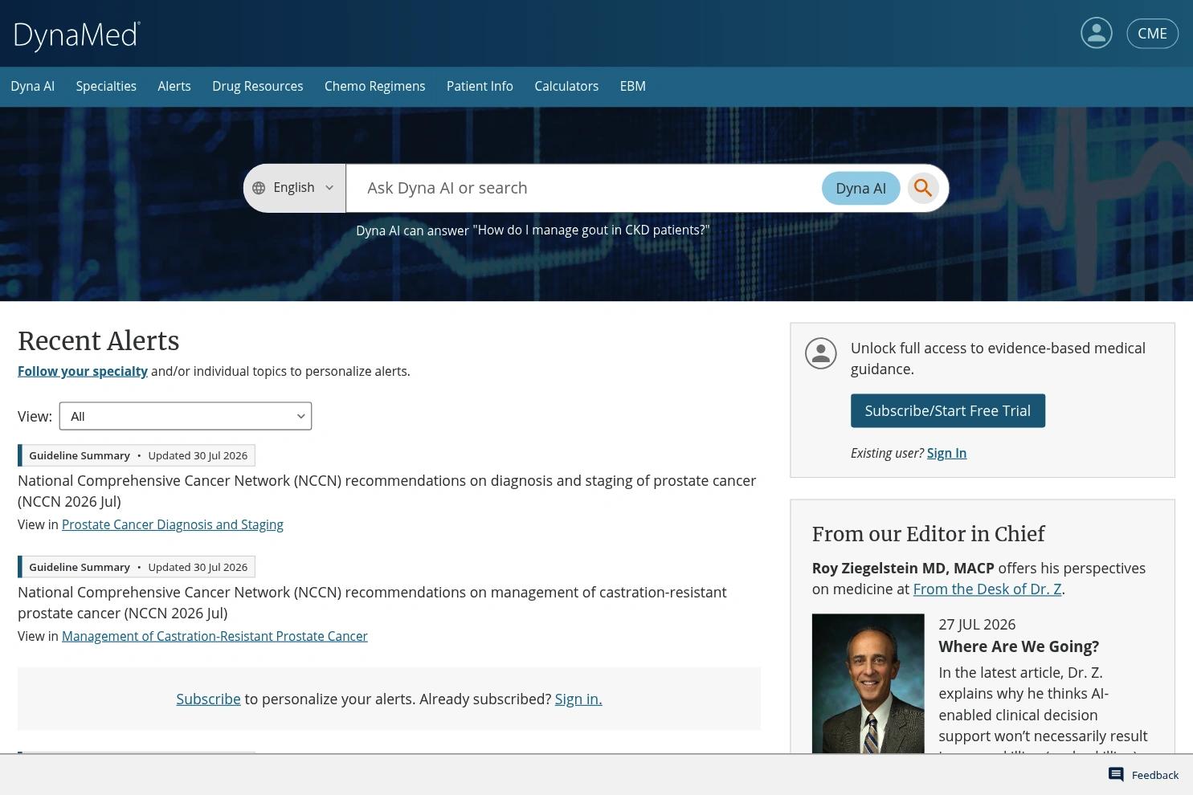Open the View filter dropdown set to All
This screenshot has width=1193, height=795.
tap(186, 416)
